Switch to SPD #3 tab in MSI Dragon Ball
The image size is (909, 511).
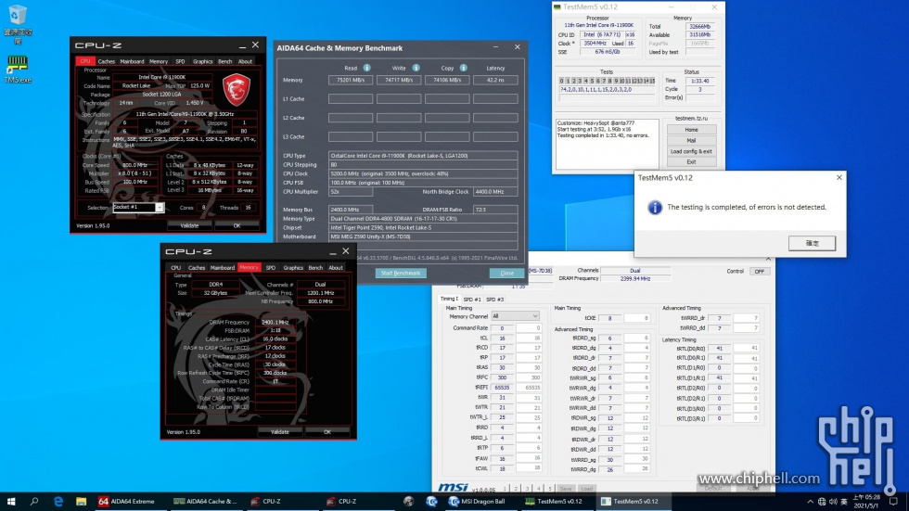click(494, 300)
